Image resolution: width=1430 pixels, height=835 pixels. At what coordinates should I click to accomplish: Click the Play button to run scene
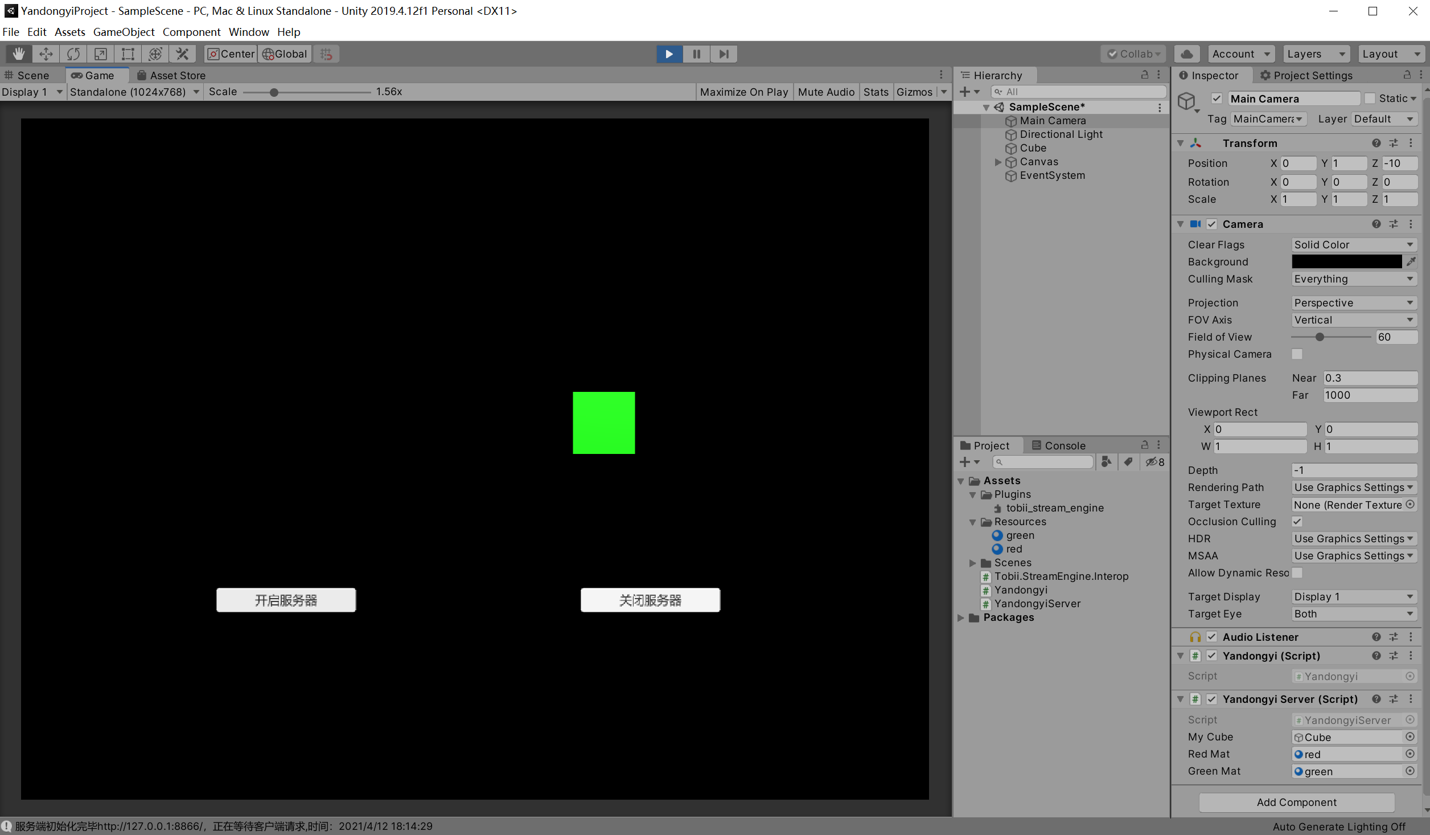(668, 54)
